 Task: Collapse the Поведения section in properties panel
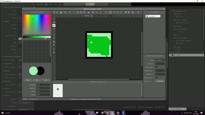coord(2,64)
